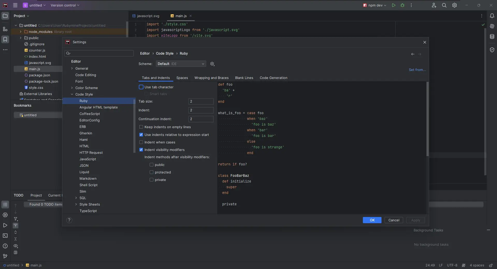This screenshot has width=497, height=269.
Task: Open the Terminal tool window icon
Action: (5, 236)
